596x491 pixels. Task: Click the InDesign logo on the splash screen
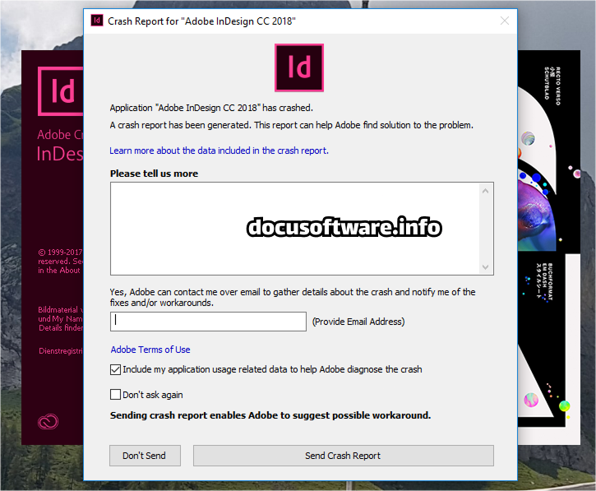(x=60, y=90)
